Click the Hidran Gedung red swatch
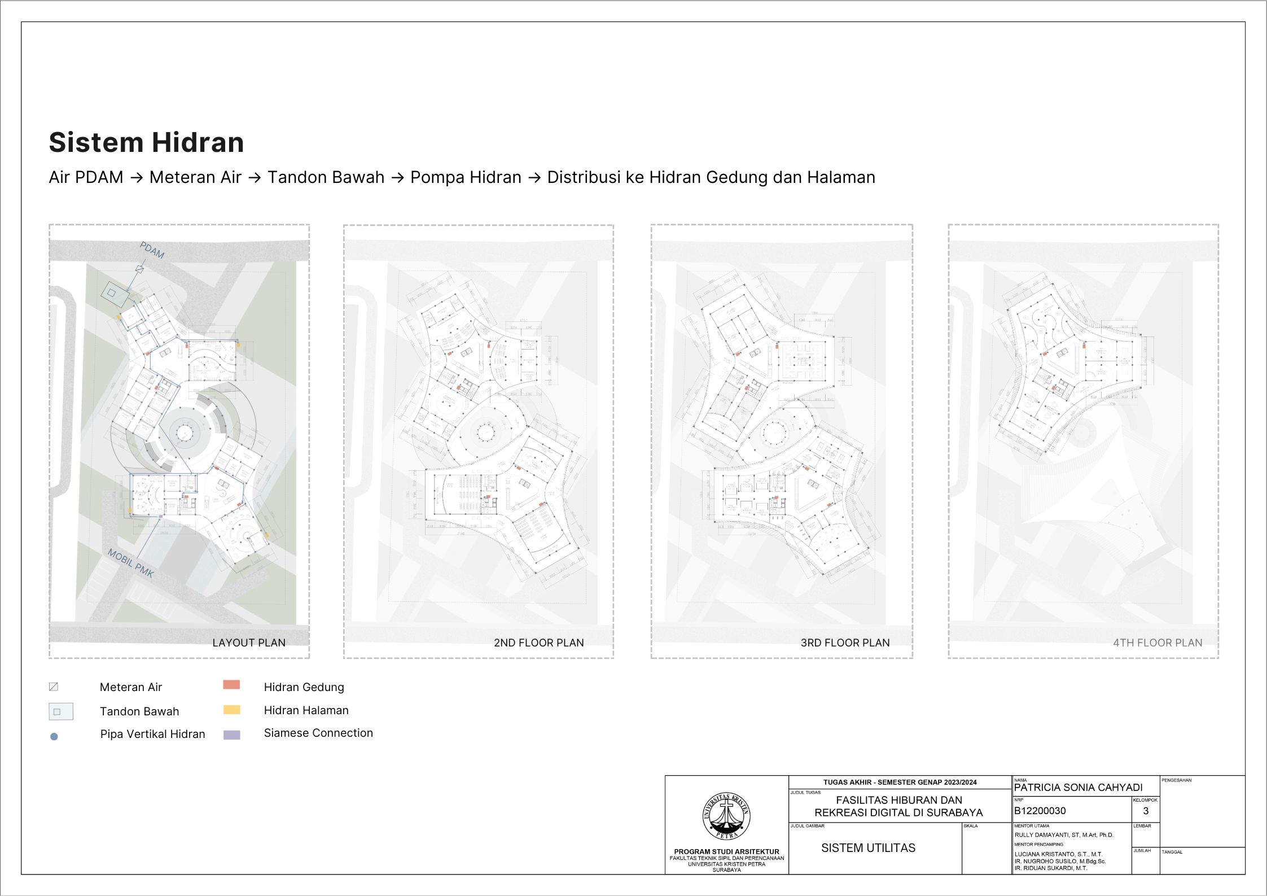Screen dimensions: 1267x896 pyautogui.click(x=231, y=685)
